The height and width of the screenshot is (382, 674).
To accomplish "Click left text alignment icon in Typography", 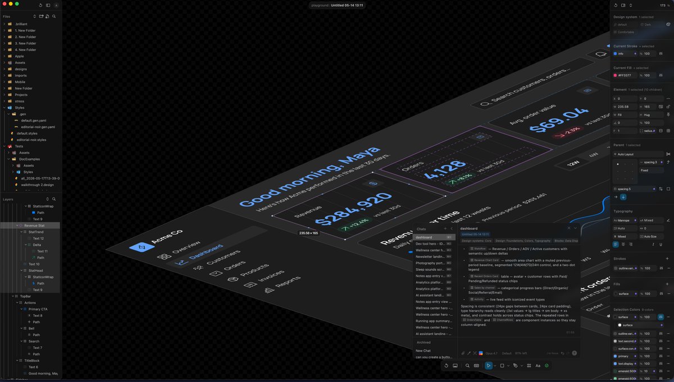I will click(x=616, y=245).
